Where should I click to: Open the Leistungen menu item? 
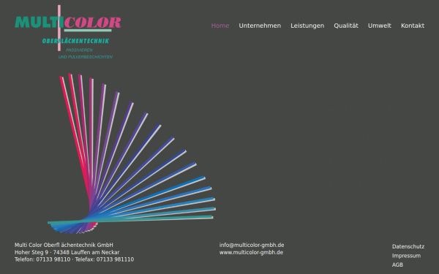[x=307, y=26]
